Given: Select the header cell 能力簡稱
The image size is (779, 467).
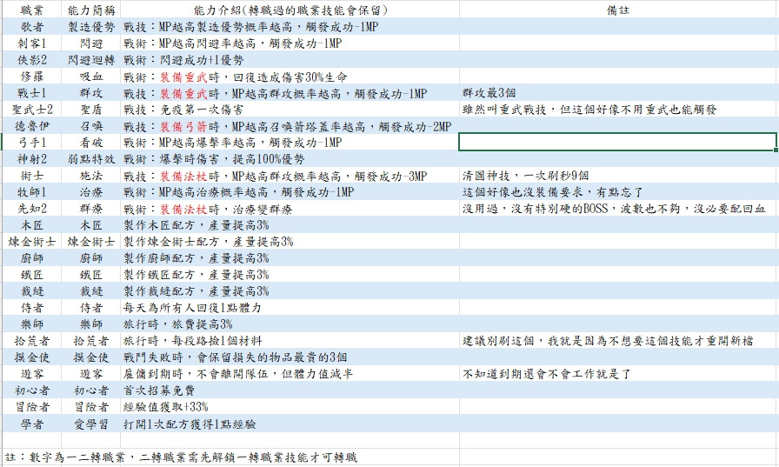Looking at the screenshot, I should (x=91, y=10).
